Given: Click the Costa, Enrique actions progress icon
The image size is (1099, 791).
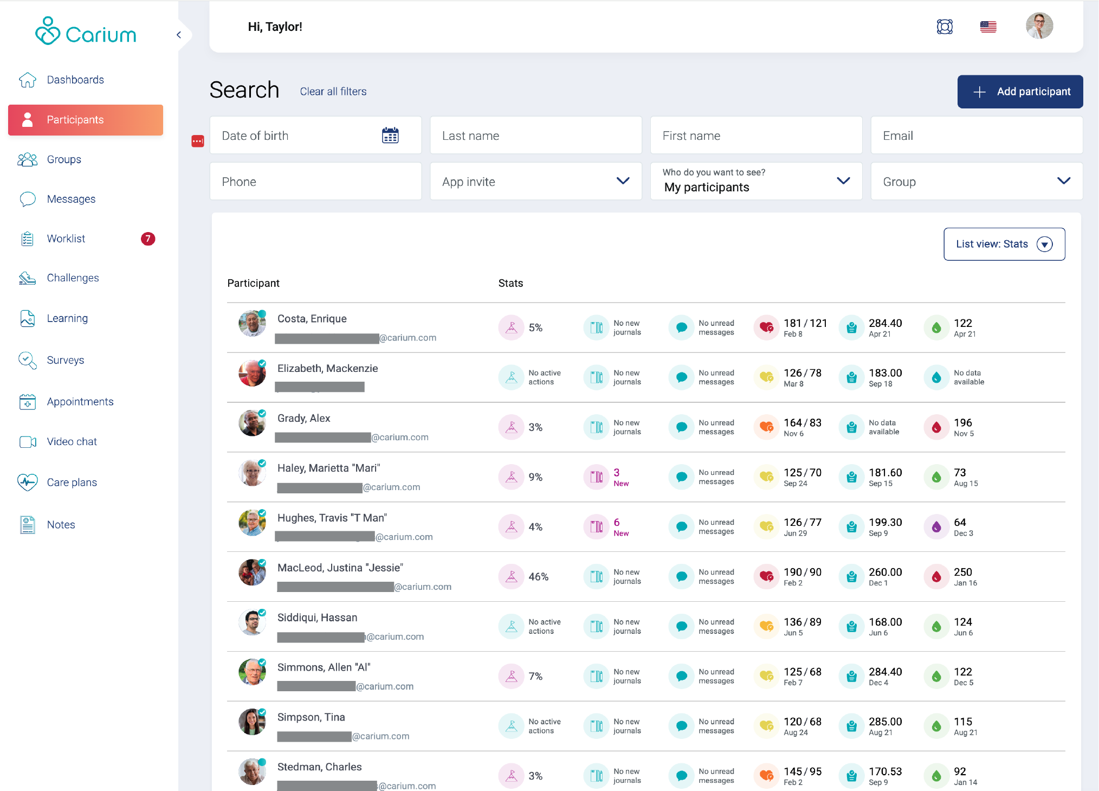Looking at the screenshot, I should 511,327.
